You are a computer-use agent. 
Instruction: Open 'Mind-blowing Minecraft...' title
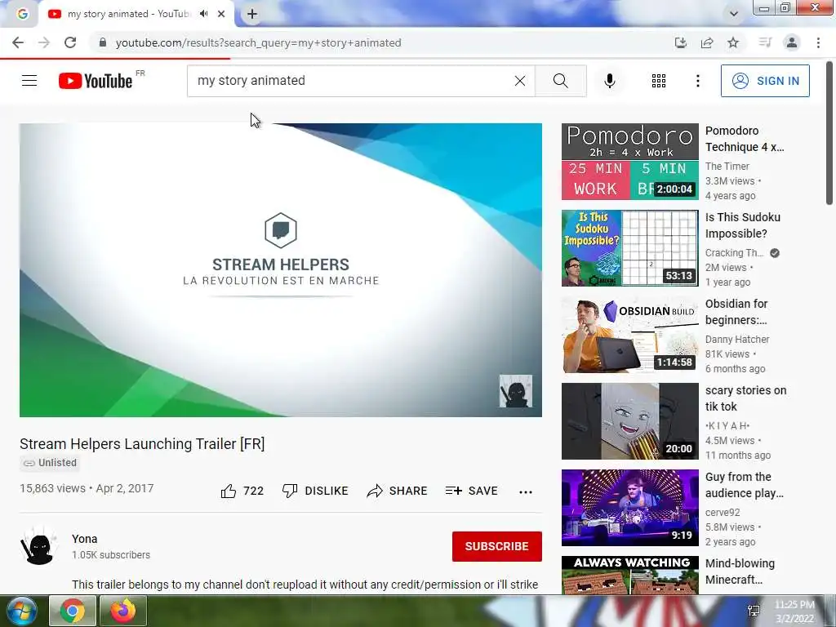tap(740, 571)
